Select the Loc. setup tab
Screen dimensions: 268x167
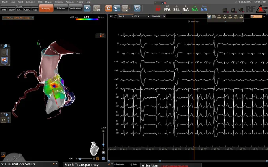(x=19, y=10)
